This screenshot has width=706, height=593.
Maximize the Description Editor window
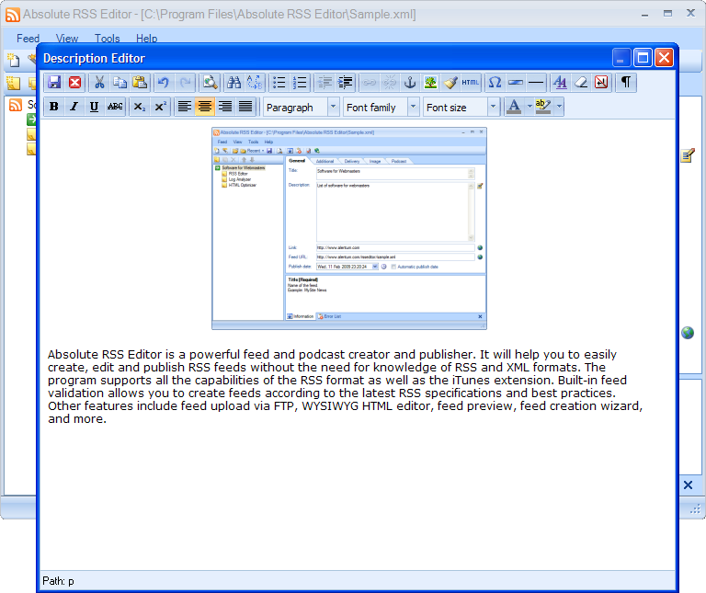click(643, 58)
